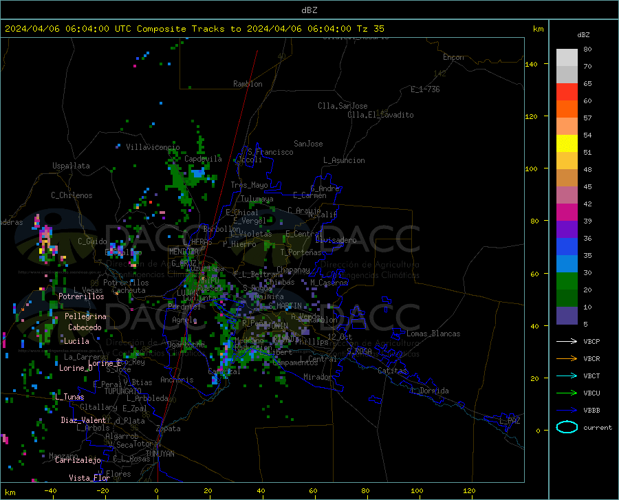Image resolution: width=619 pixels, height=500 pixels.
Task: Select the purple 39 dBZ color swatch
Action: 567,230
